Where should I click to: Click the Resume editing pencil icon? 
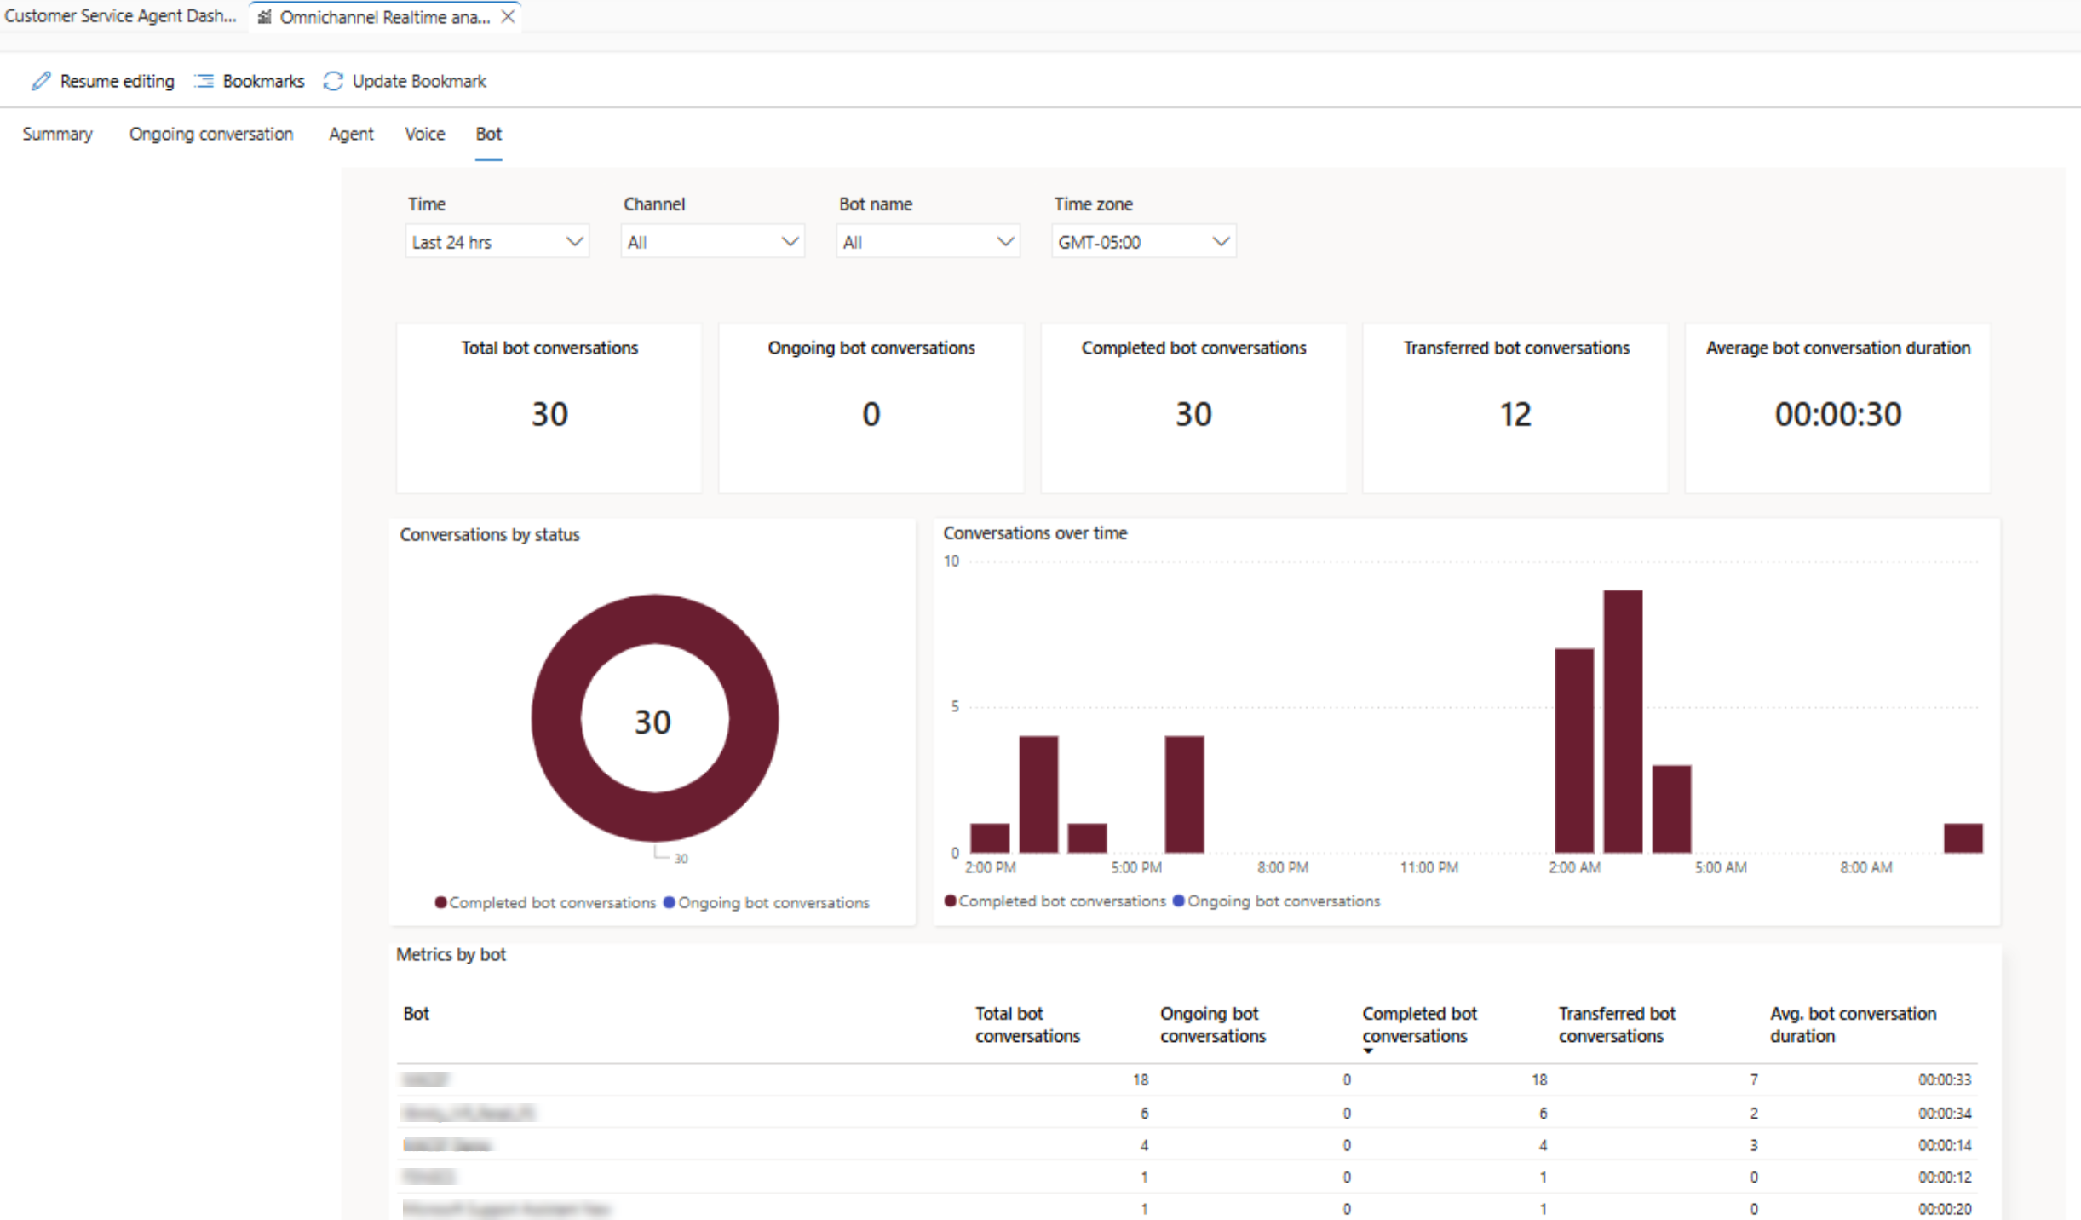coord(41,81)
